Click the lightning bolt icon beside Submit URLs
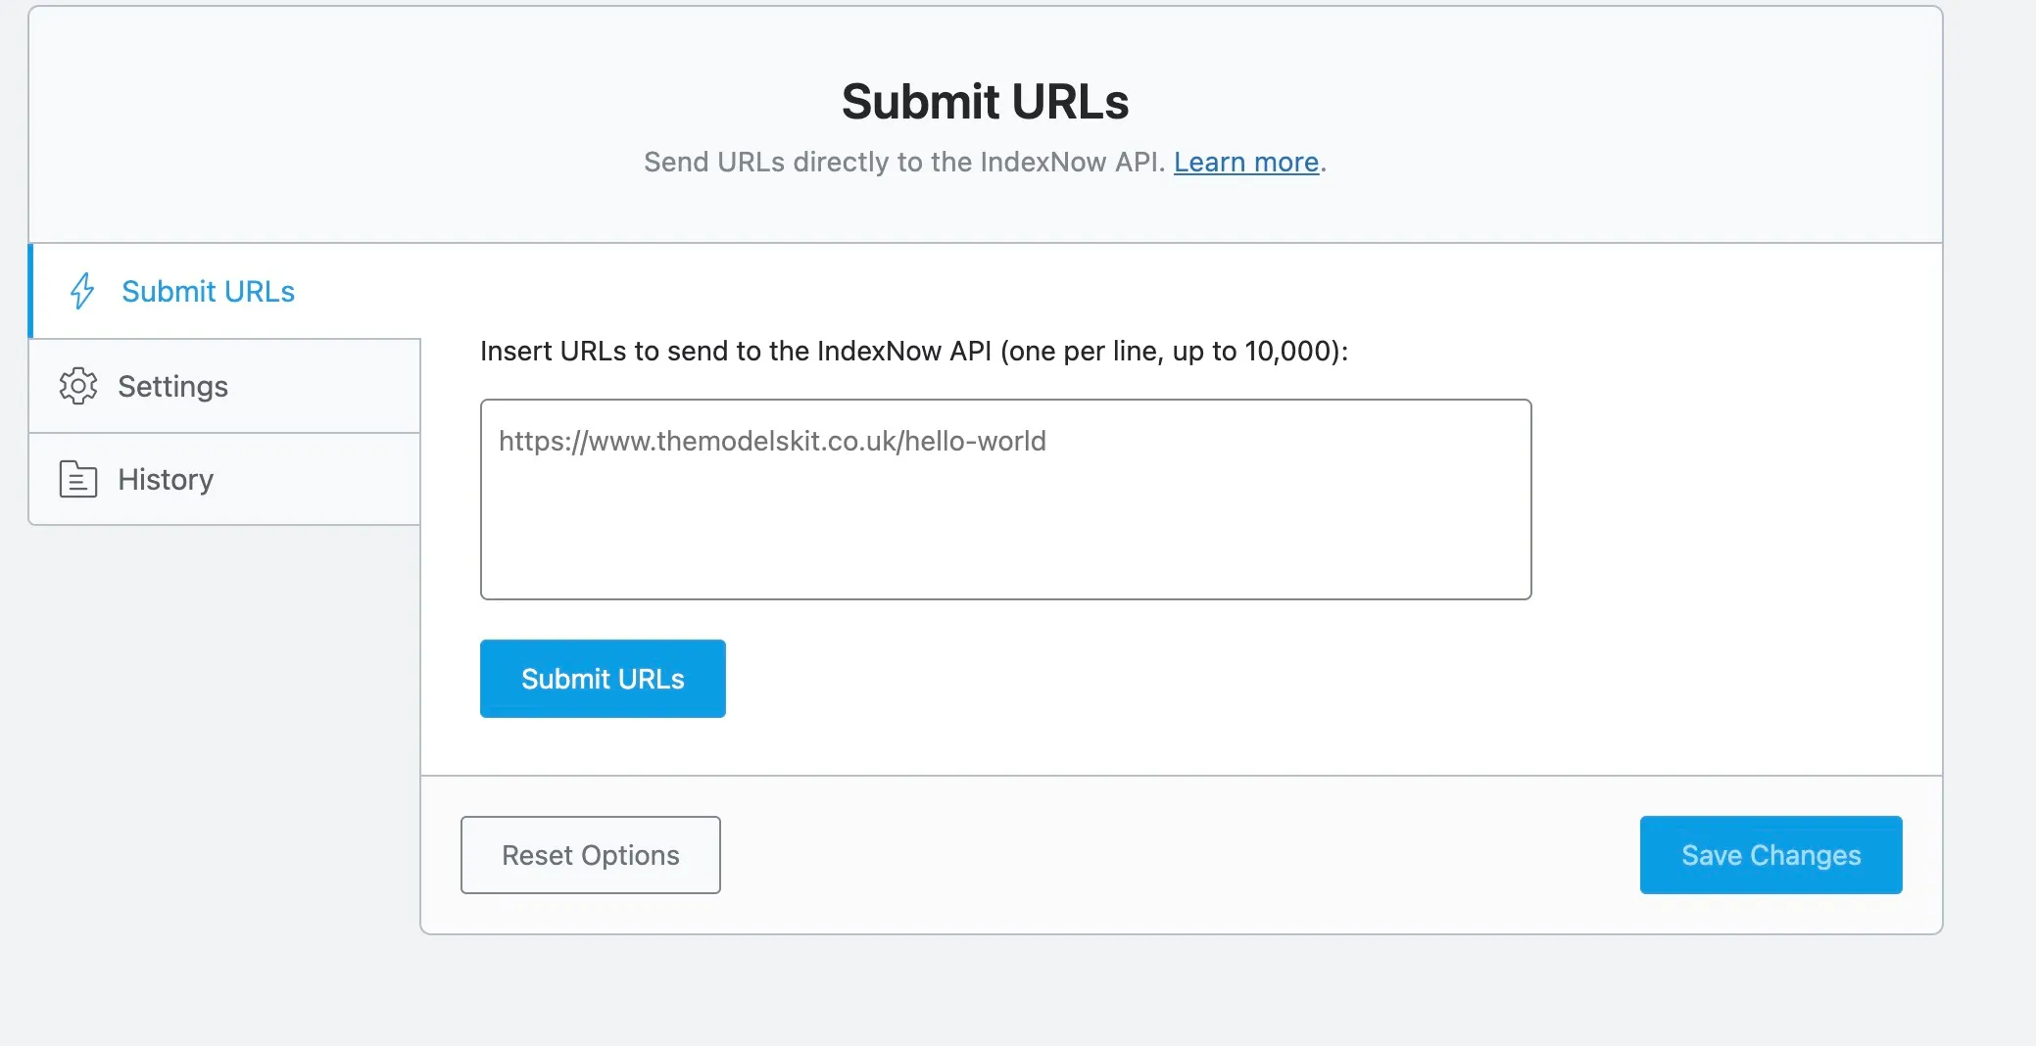Viewport: 2036px width, 1046px height. tap(82, 291)
